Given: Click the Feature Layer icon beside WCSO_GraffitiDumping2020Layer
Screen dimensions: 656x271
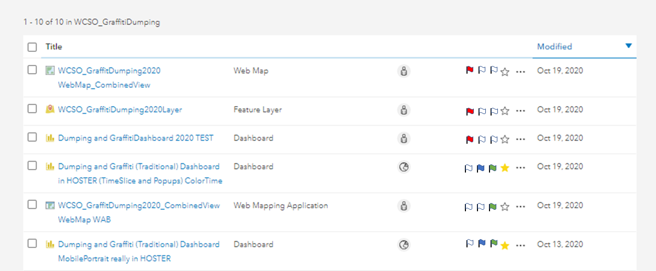Looking at the screenshot, I should 50,109.
